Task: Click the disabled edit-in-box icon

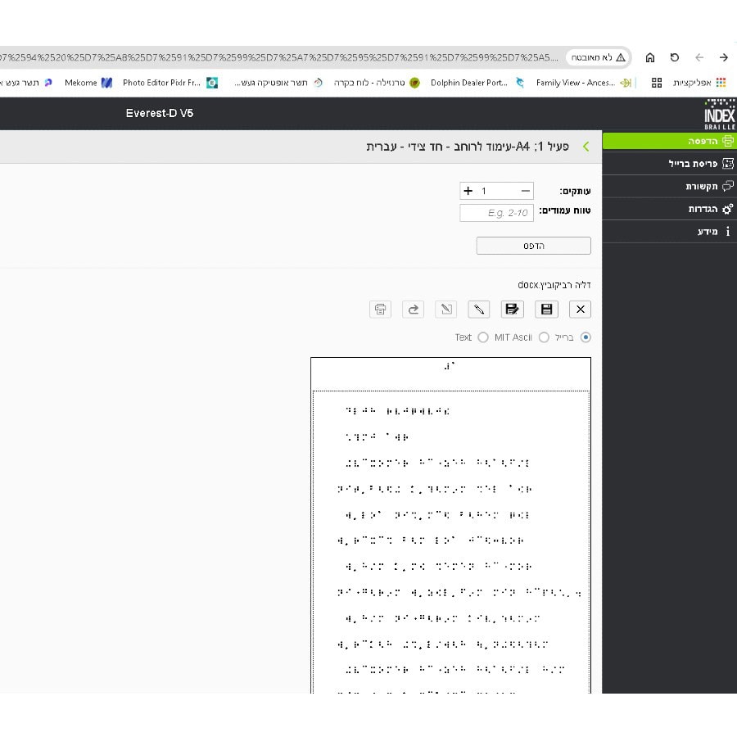Action: point(446,309)
